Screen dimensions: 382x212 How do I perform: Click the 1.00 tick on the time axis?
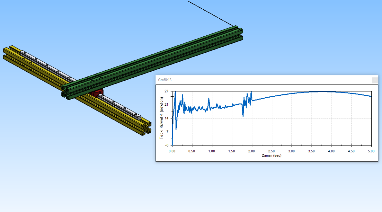tap(212, 151)
